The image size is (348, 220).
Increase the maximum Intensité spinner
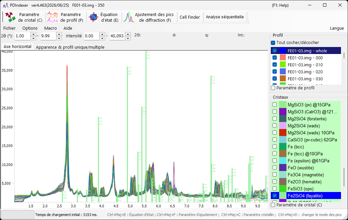(x=128, y=34)
